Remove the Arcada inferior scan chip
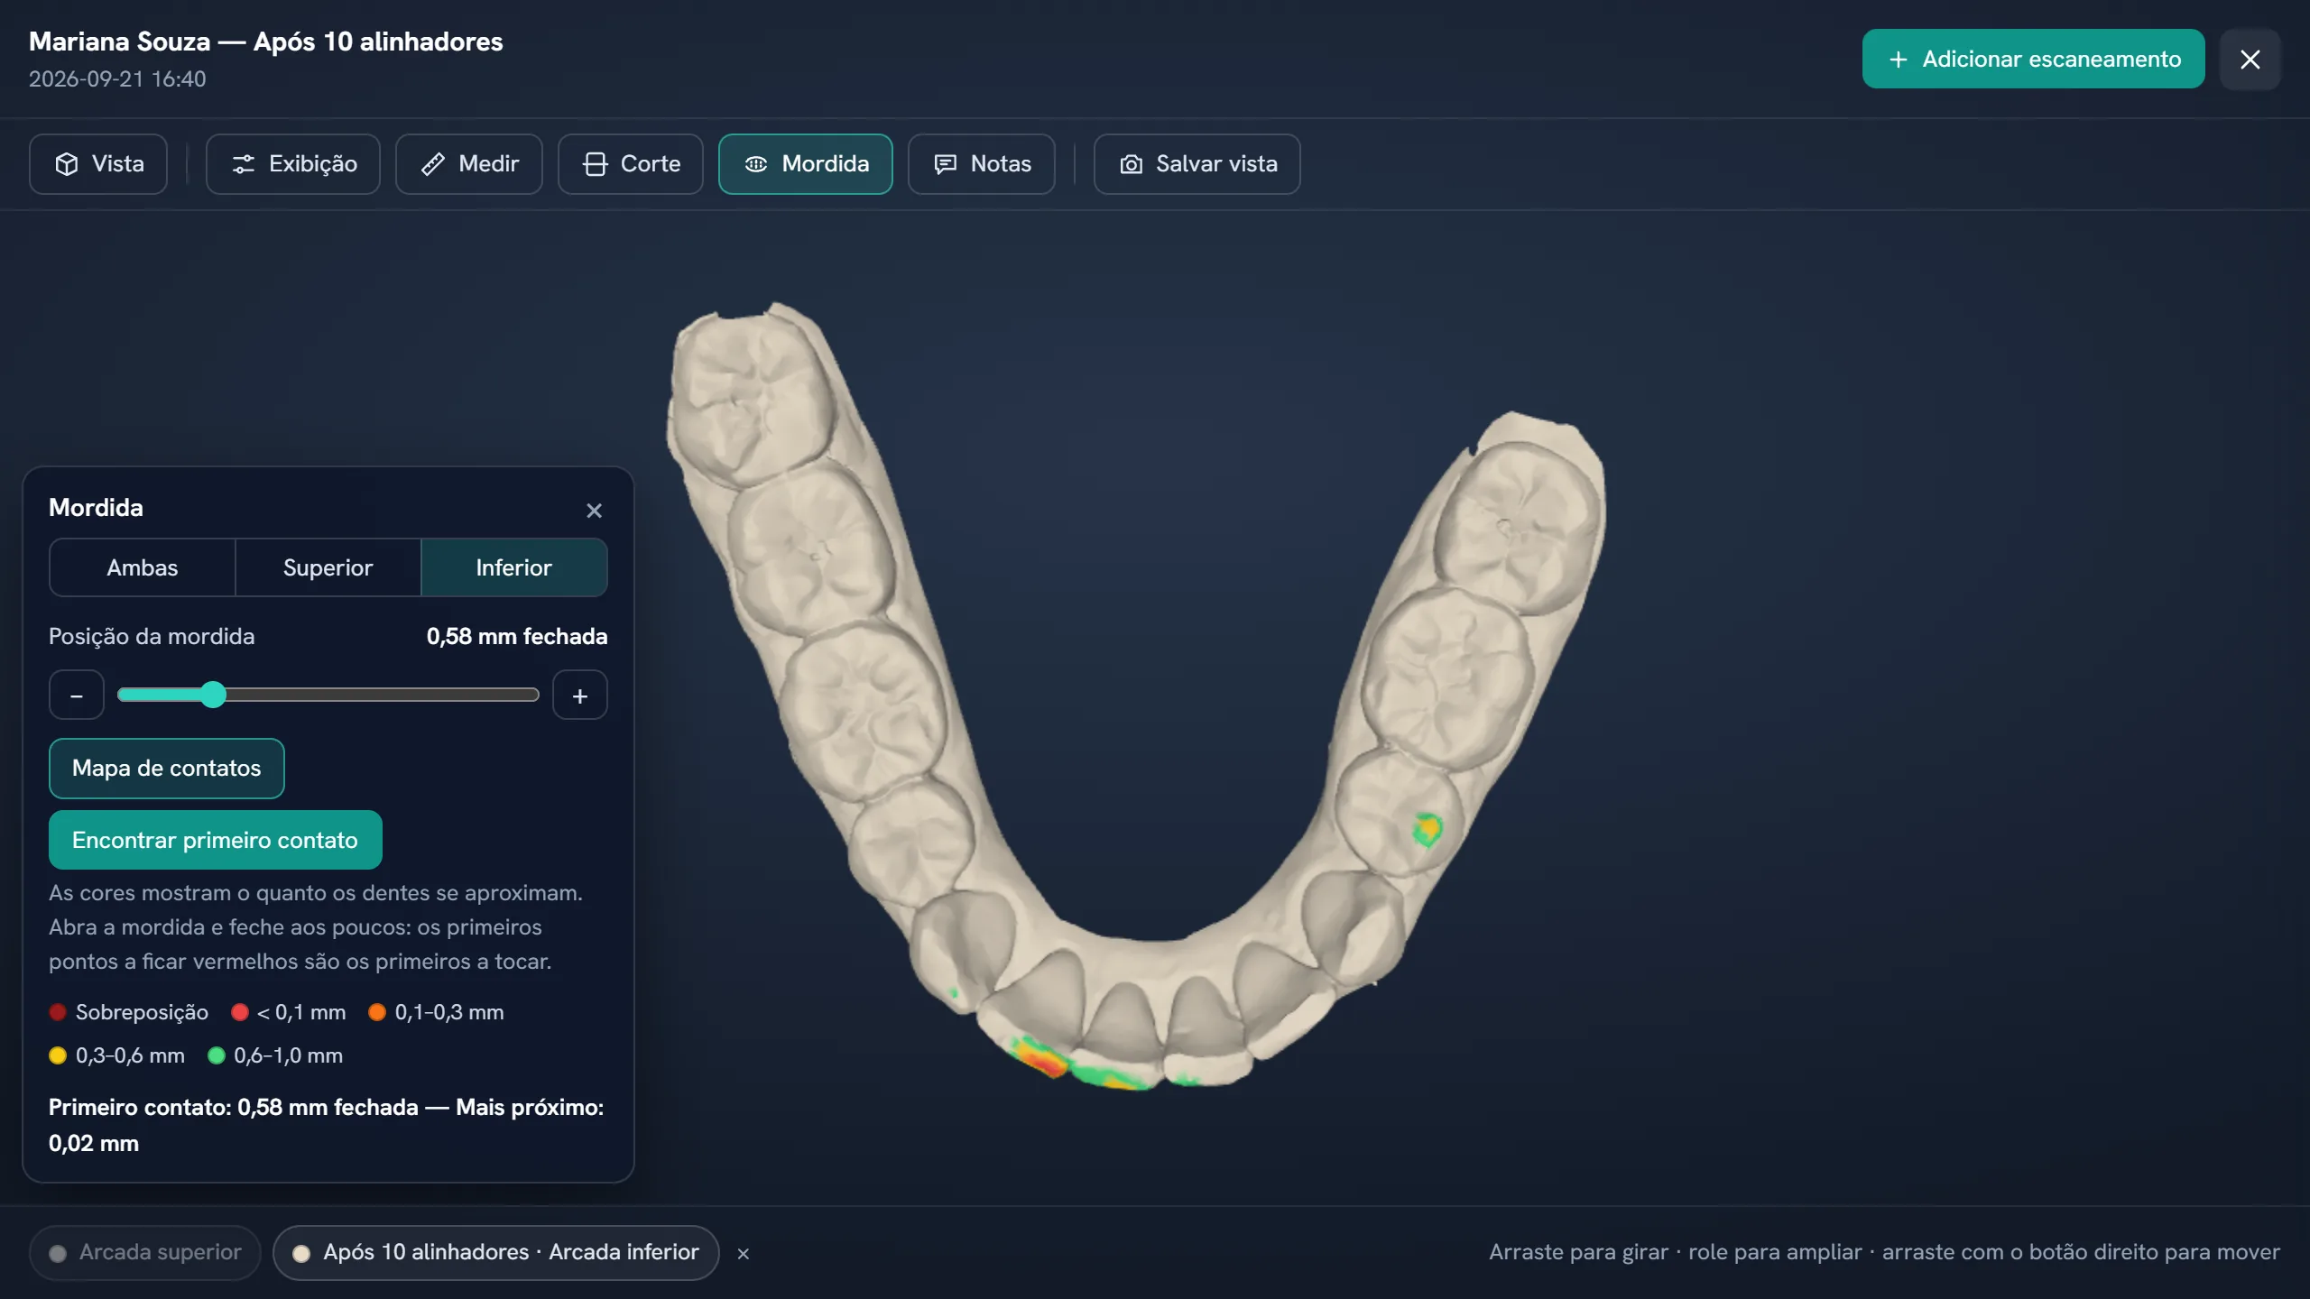Image resolution: width=2310 pixels, height=1299 pixels. pos(744,1254)
